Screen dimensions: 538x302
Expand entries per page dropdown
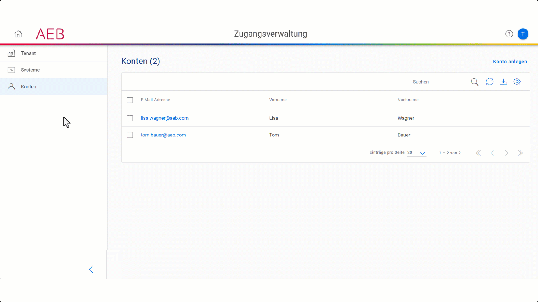pos(422,153)
